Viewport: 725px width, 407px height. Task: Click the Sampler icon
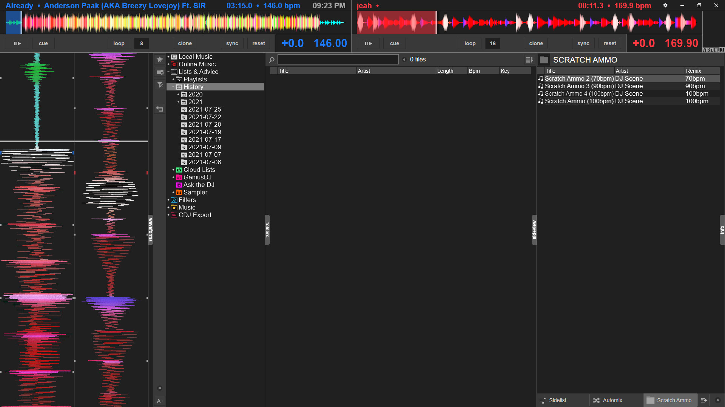pos(179,193)
